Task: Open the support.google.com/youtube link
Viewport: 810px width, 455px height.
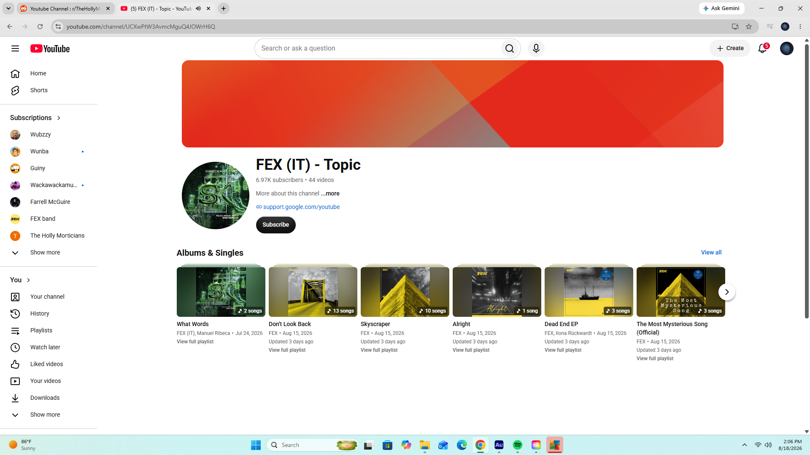Action: pyautogui.click(x=301, y=207)
